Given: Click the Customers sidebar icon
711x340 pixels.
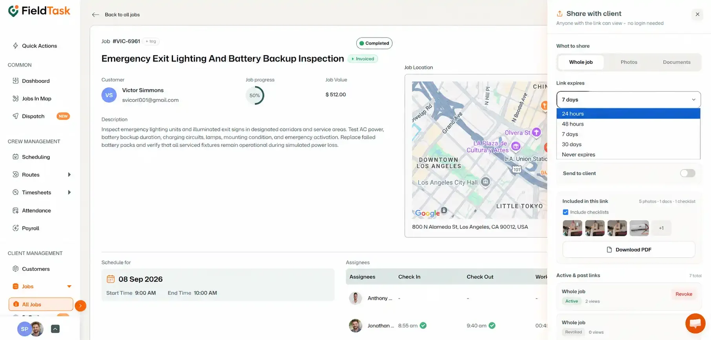Looking at the screenshot, I should click(x=16, y=269).
